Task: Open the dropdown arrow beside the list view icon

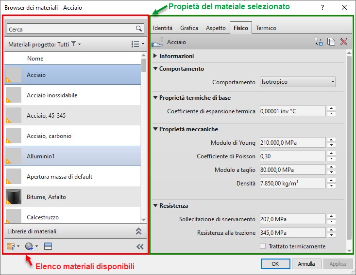Action: point(143,44)
